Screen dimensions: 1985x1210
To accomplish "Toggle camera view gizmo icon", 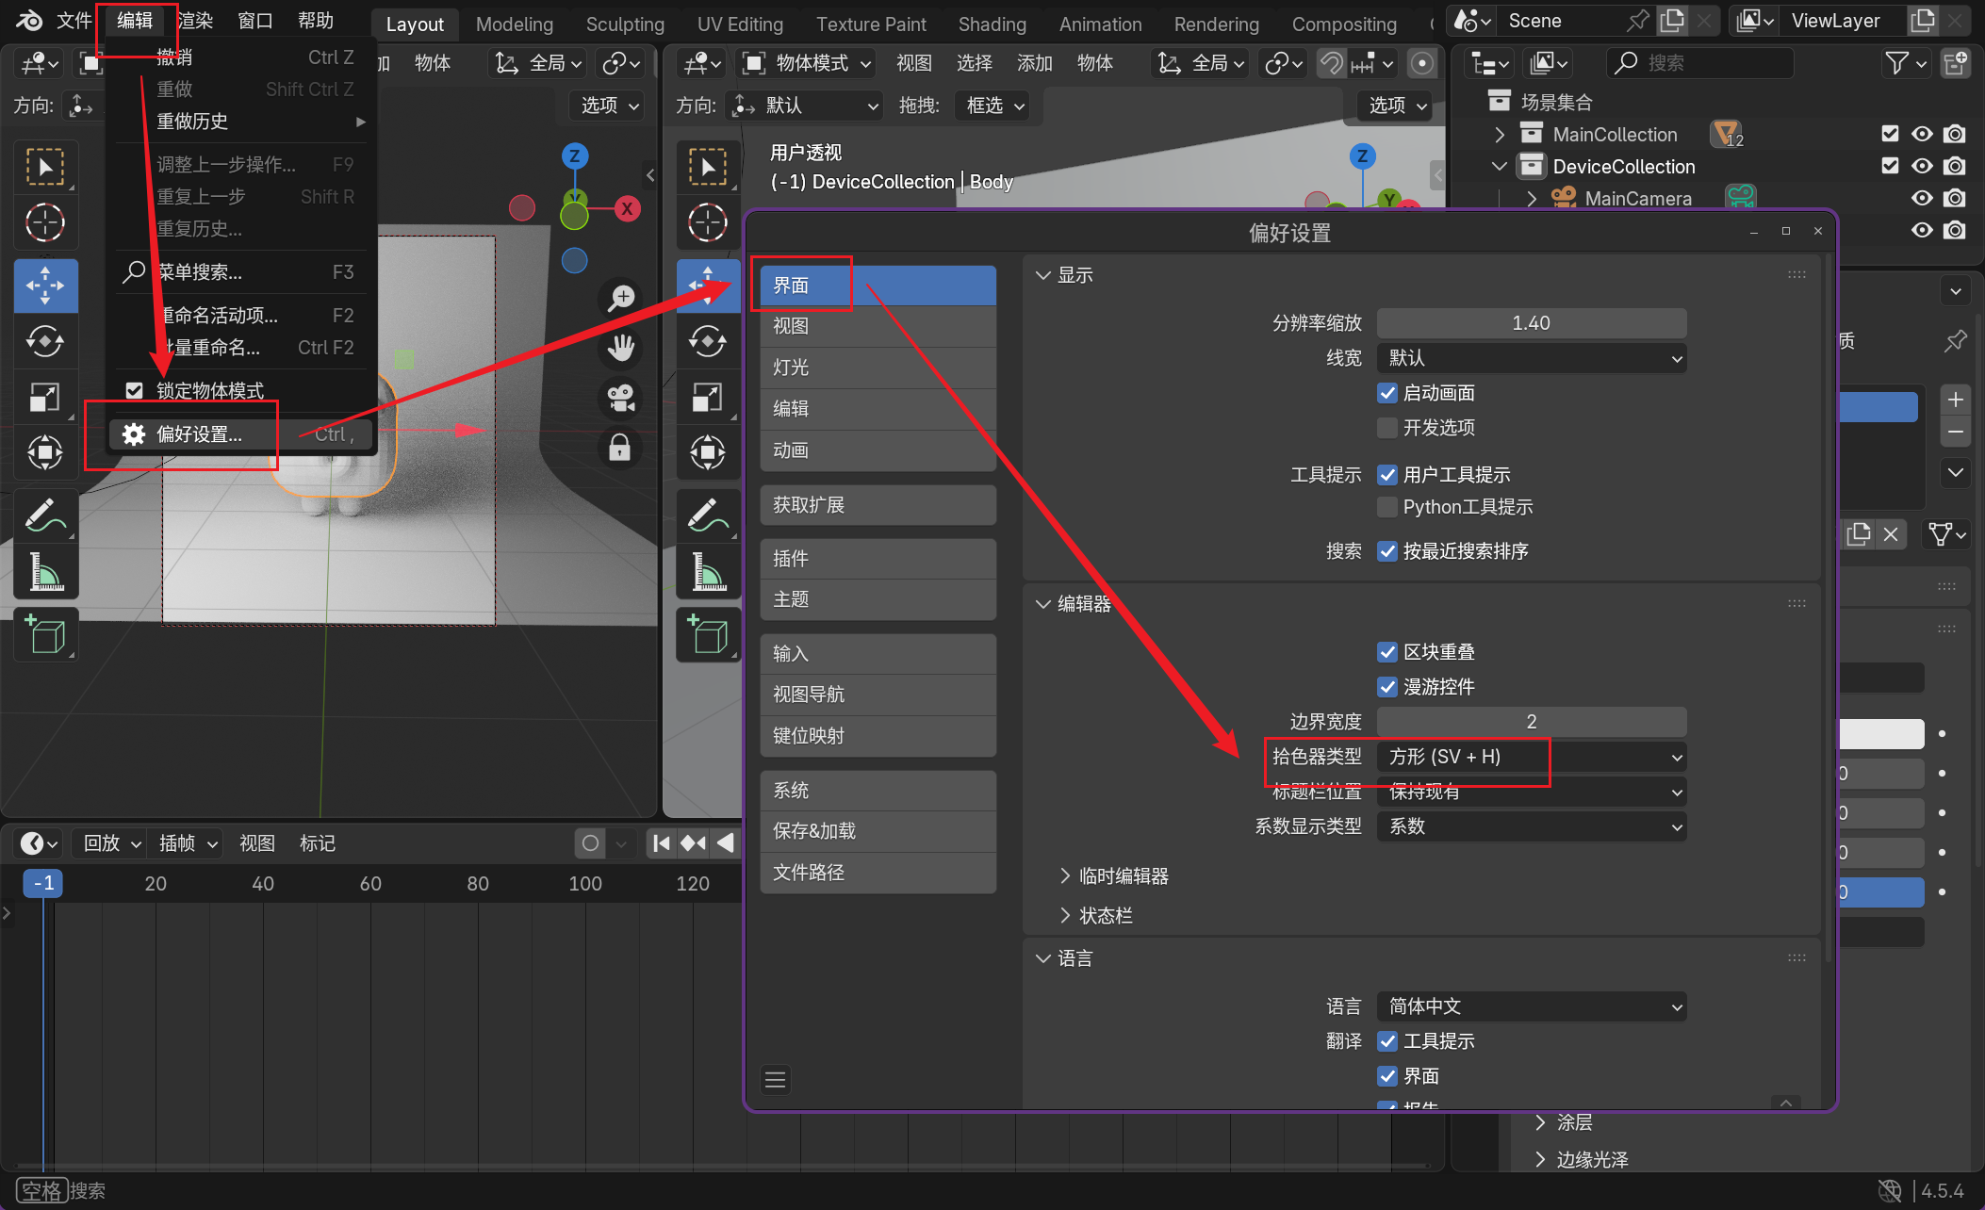I will pos(620,397).
